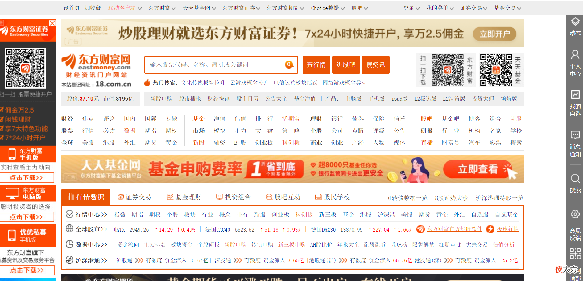
Task: Click the QR code icon in sidebar
Action: (575, 254)
